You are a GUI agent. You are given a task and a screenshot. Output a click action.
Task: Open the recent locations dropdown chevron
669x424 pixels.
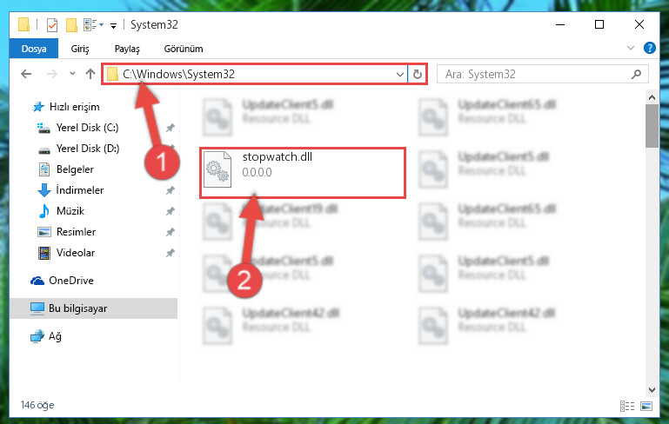pos(72,74)
